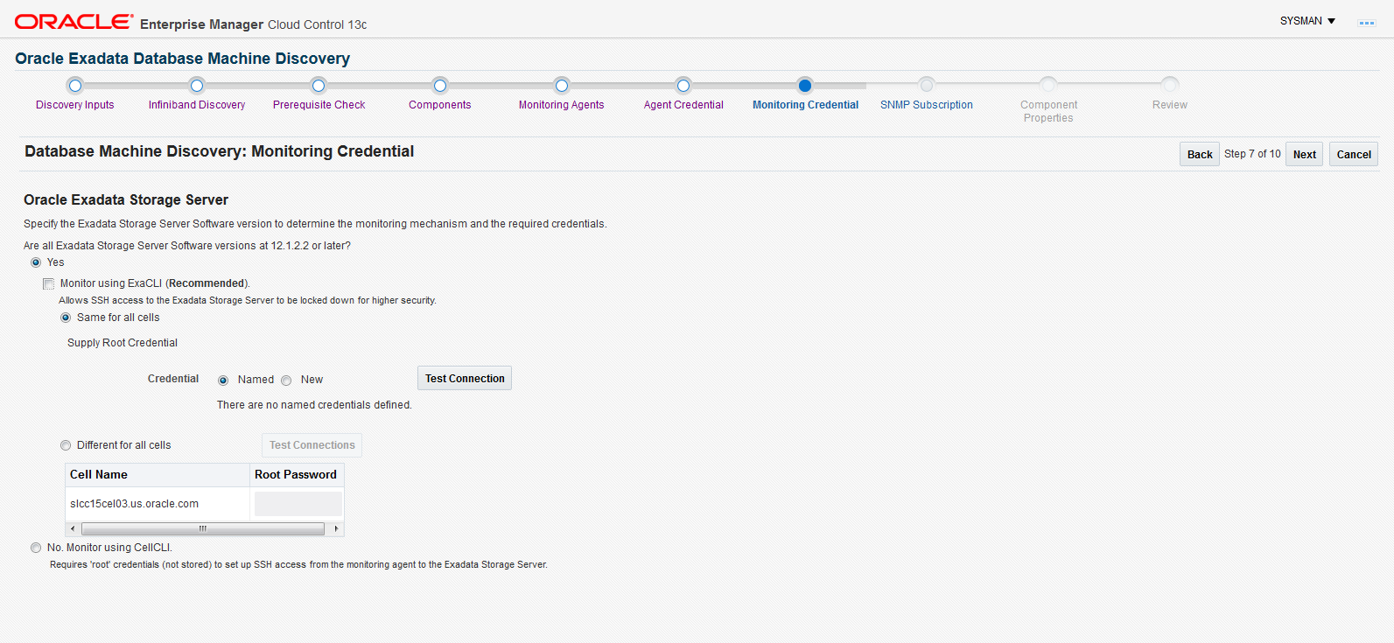Image resolution: width=1394 pixels, height=643 pixels.
Task: Click the Cell Name column header
Action: coord(158,475)
